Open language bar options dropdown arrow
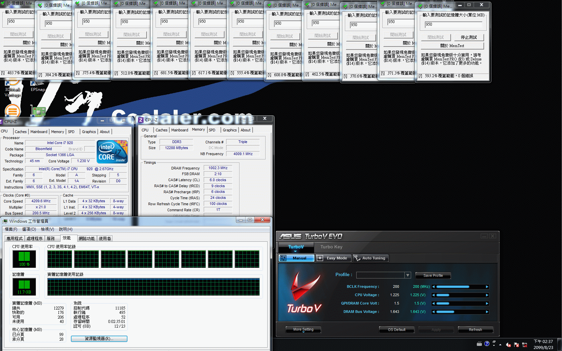 pos(494,345)
